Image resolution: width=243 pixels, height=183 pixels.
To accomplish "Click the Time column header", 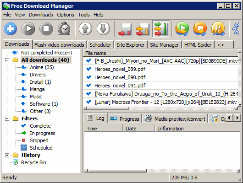I will (104, 129).
